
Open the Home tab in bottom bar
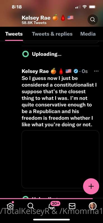(x=10, y=205)
